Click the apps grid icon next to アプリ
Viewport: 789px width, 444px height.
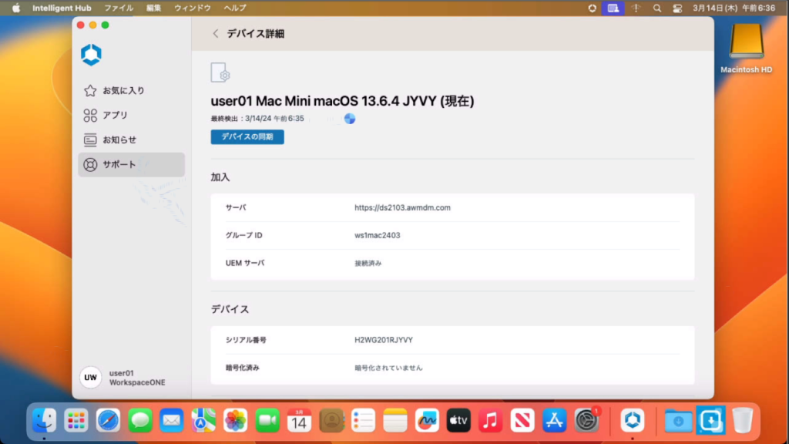[x=90, y=116]
